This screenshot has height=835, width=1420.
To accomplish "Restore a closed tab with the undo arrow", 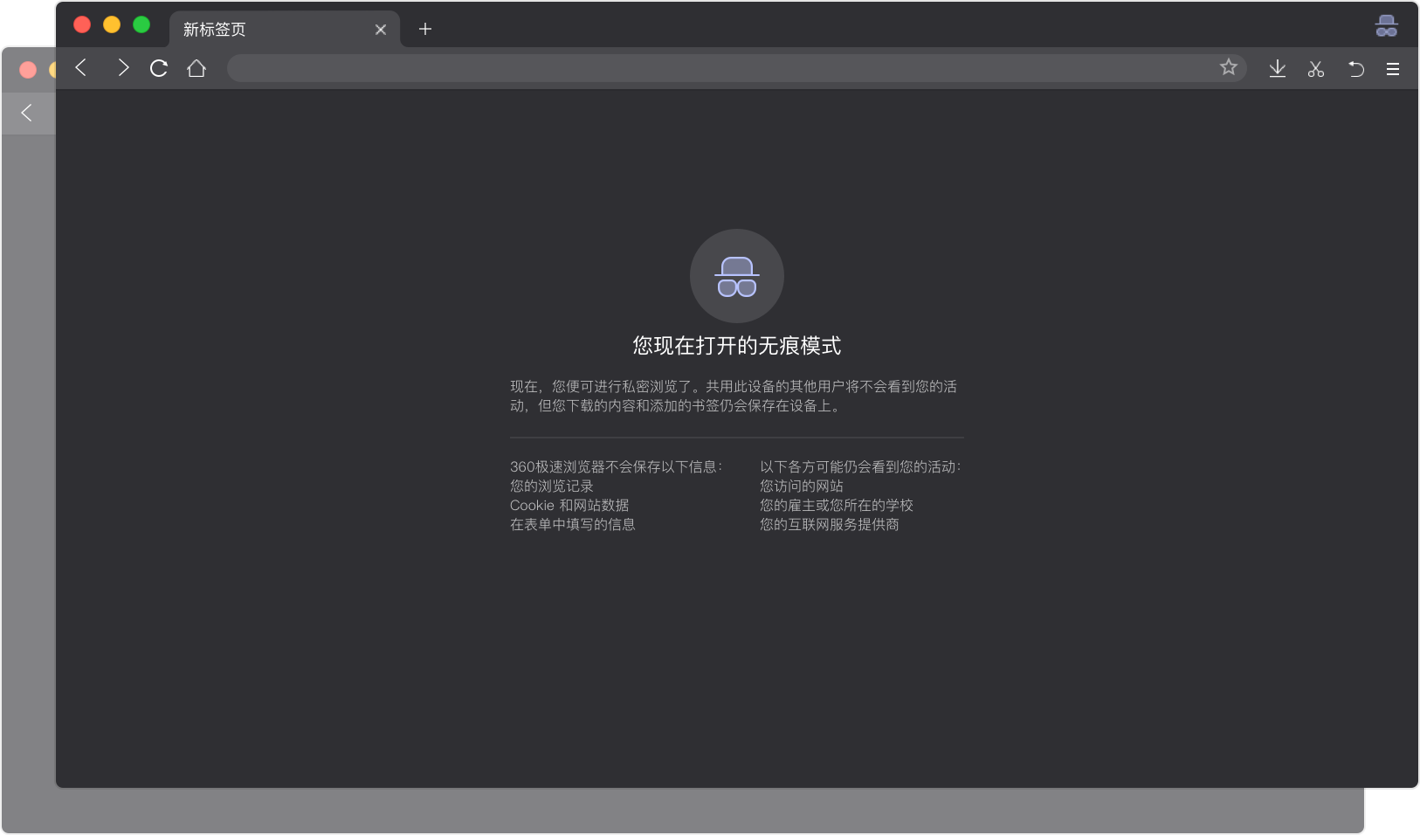I will (1355, 68).
